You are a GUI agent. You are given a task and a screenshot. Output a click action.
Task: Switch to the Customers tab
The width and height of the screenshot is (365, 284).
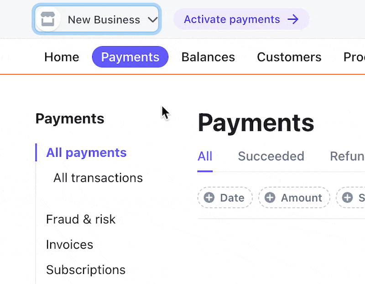[x=289, y=57]
